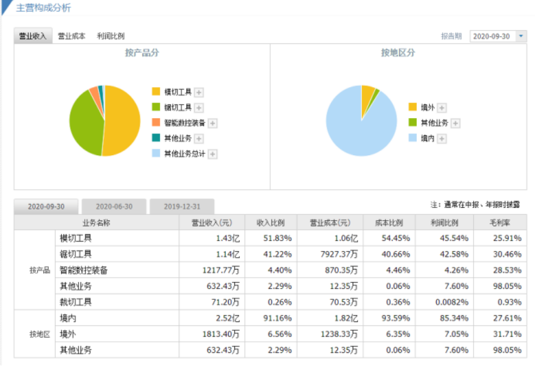Image resolution: width=535 pixels, height=366 pixels.
Task: Click the 境内 table row name
Action: click(68, 318)
